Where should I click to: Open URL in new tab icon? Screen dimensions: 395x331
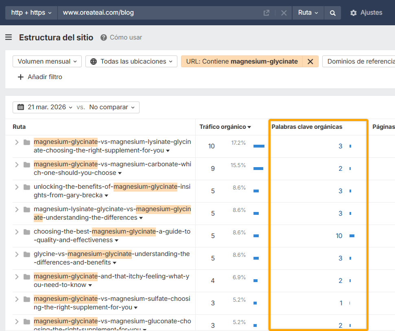coord(266,13)
